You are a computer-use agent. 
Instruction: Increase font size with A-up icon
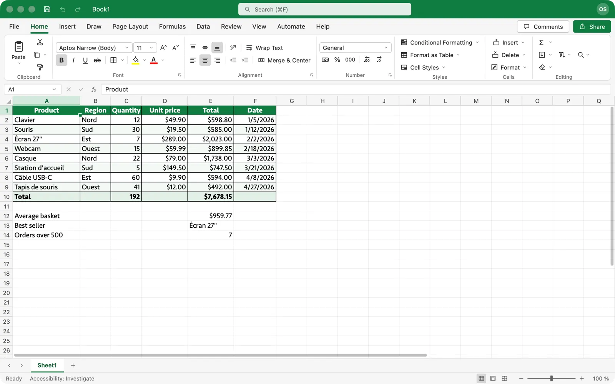[x=163, y=48]
